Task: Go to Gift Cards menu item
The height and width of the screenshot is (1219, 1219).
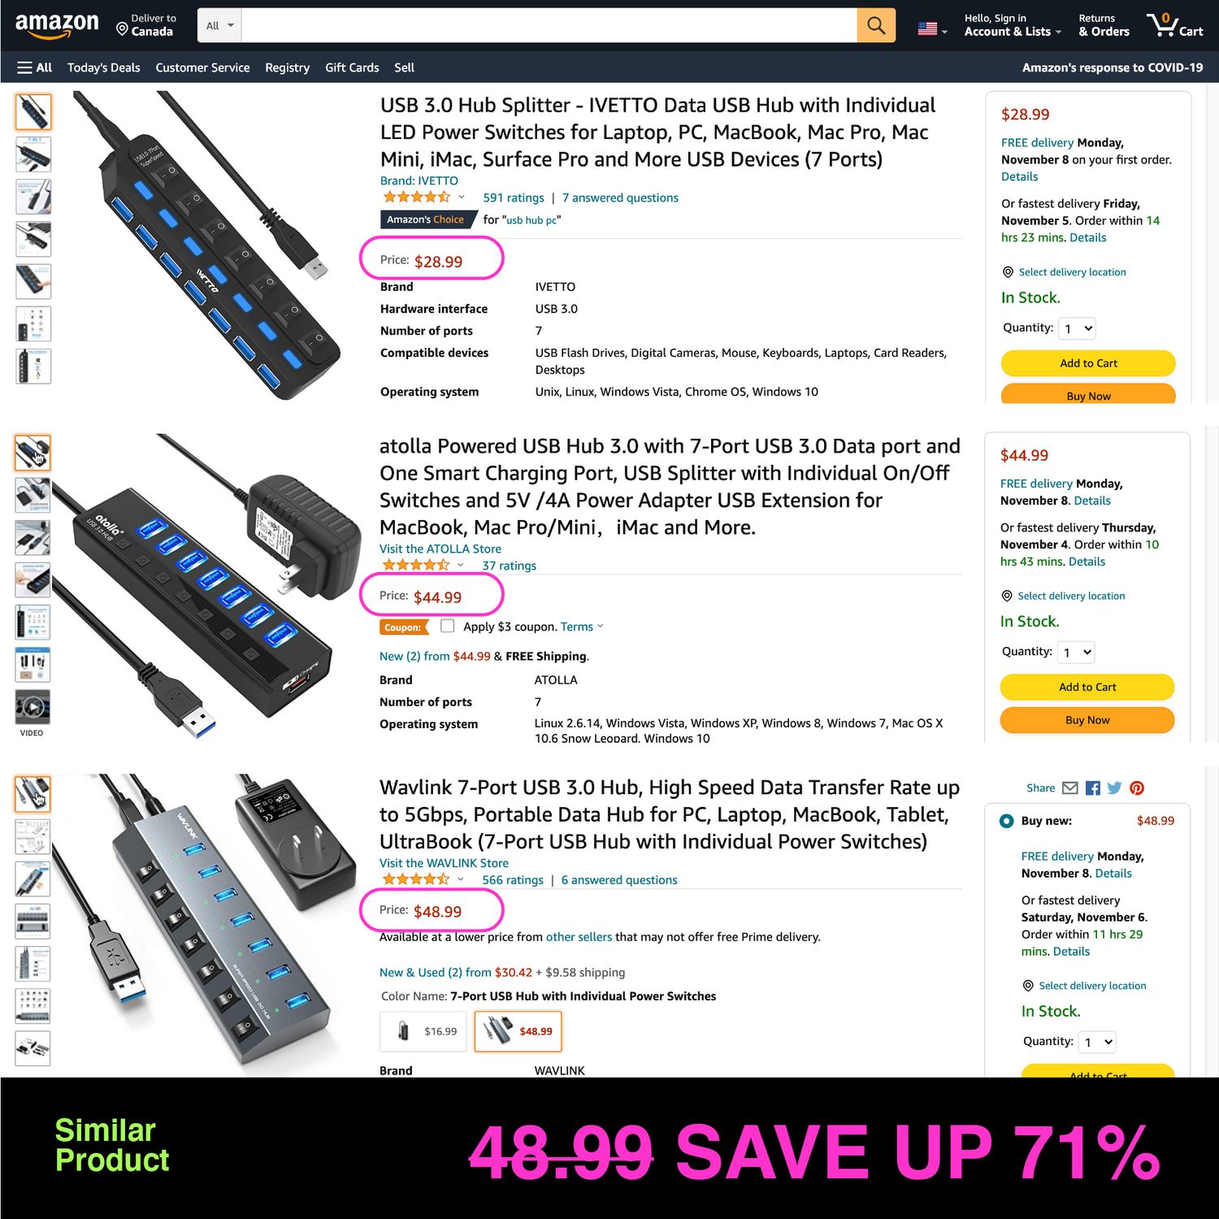Action: 352,67
